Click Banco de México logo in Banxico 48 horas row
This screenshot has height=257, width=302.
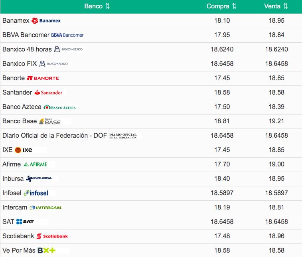tap(68, 49)
